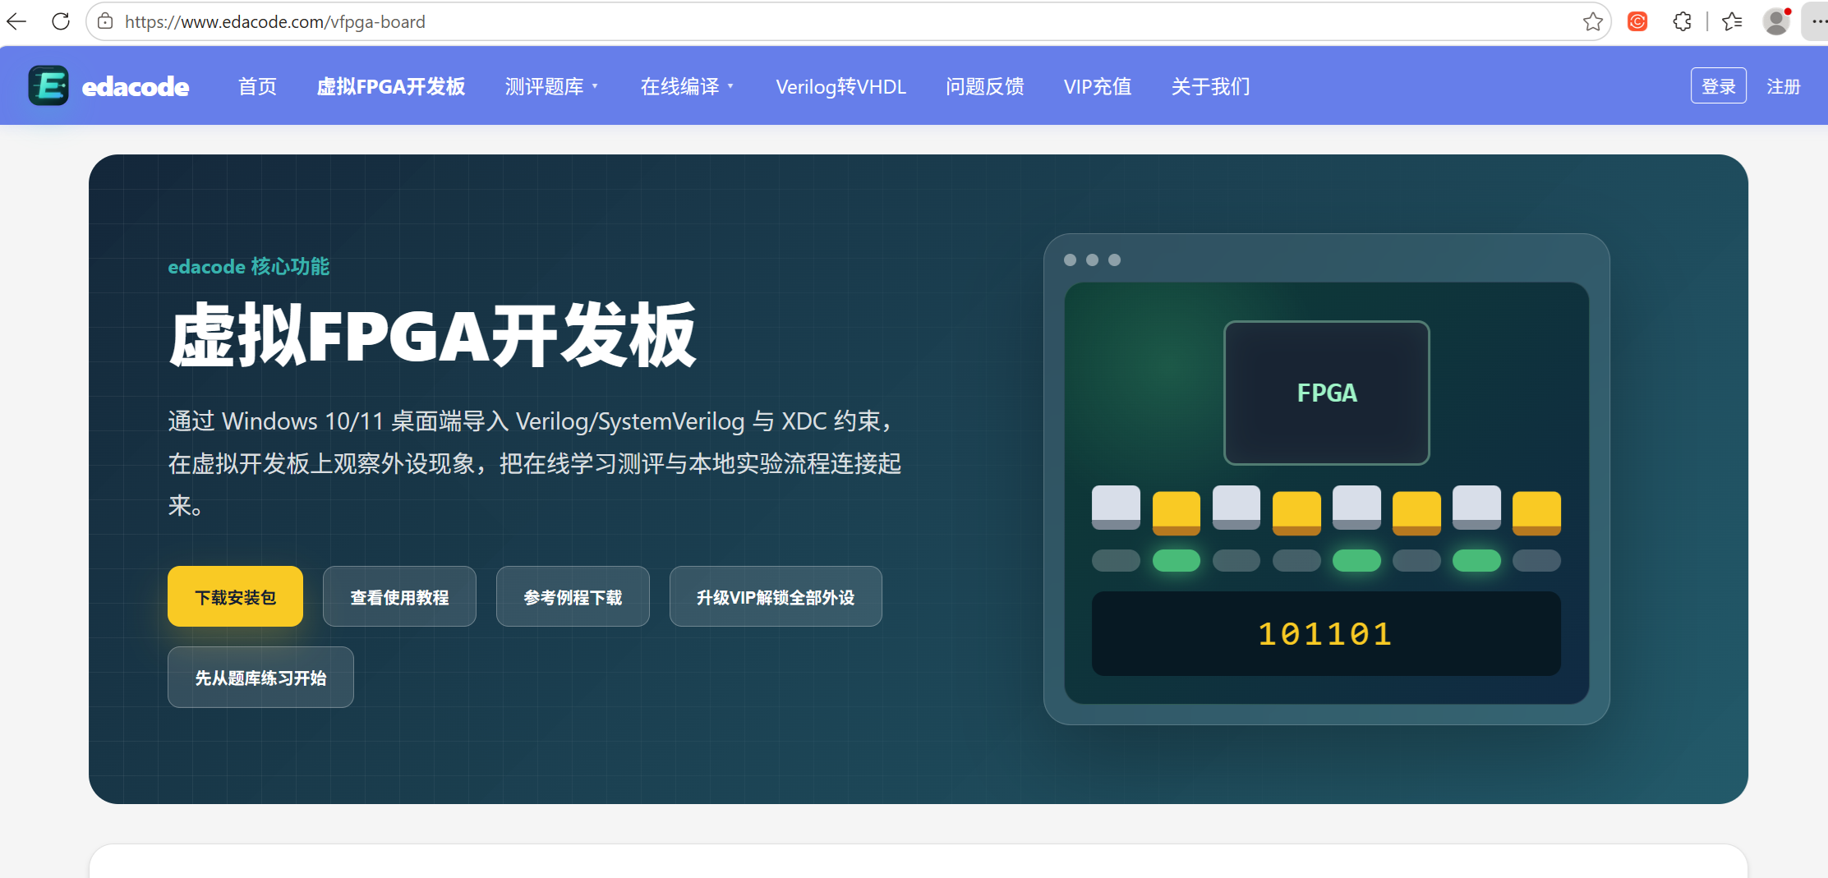Click the edacode 核心功能 label
The image size is (1828, 878).
[248, 266]
